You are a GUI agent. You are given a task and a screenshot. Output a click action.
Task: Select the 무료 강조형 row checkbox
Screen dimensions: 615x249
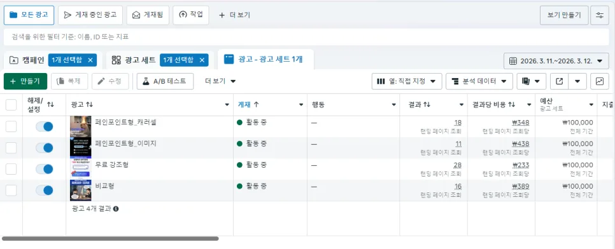[x=11, y=169]
